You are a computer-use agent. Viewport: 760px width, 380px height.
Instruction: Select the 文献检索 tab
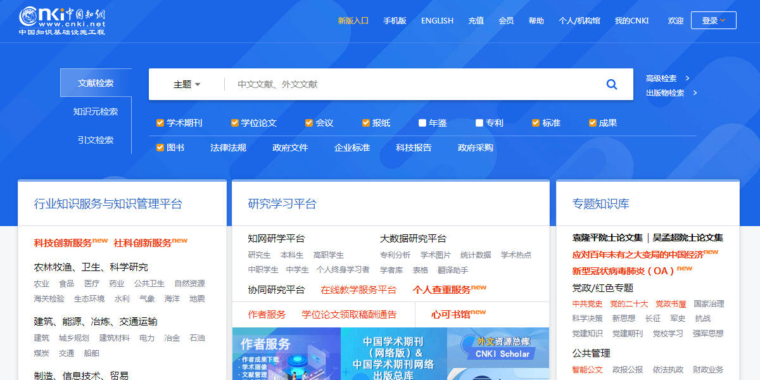[96, 83]
